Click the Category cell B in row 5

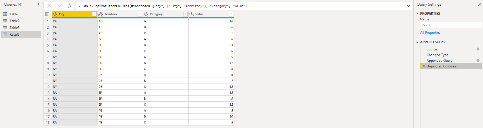[166, 45]
